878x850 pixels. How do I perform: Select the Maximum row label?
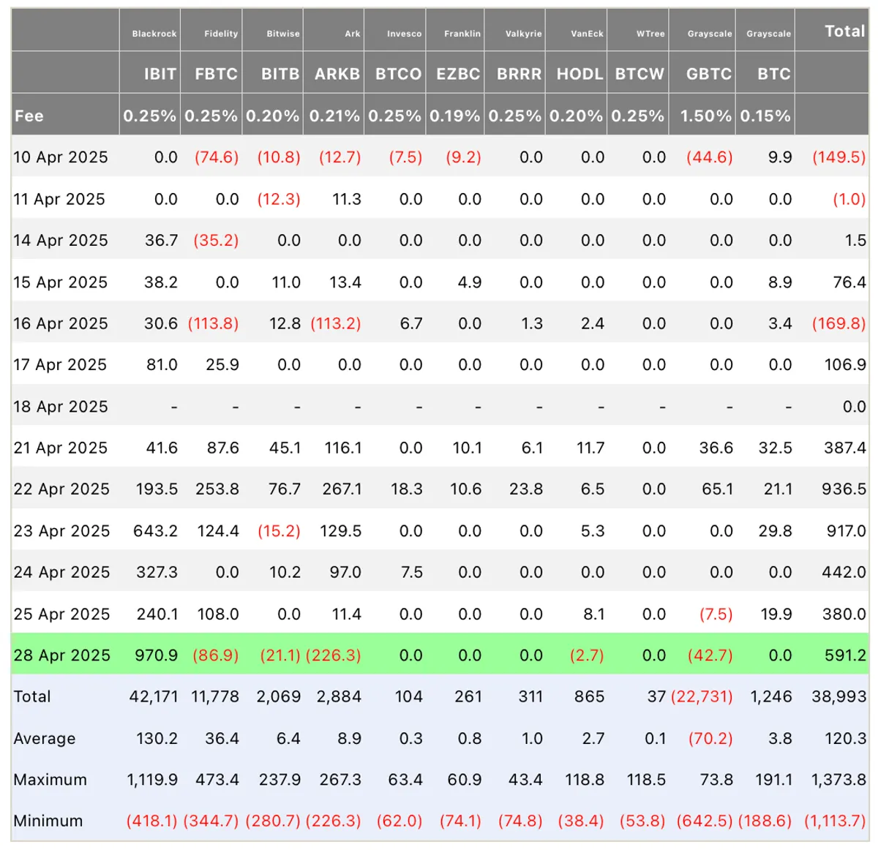[x=50, y=780]
